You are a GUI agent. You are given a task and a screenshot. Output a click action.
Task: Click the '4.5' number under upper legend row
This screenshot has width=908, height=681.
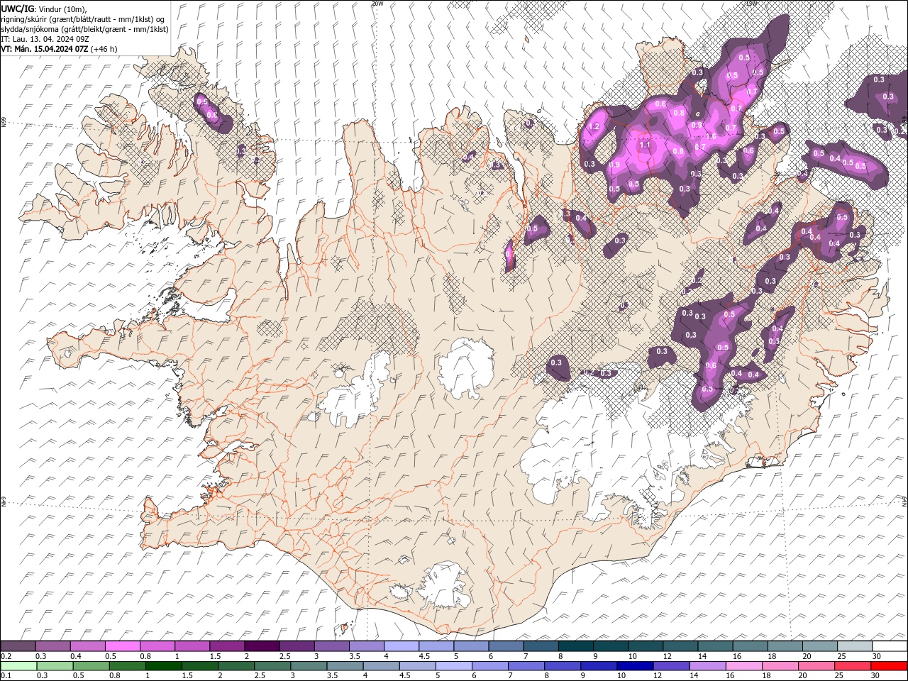[x=424, y=656]
